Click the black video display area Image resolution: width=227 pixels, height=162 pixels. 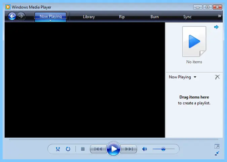pos(85,80)
